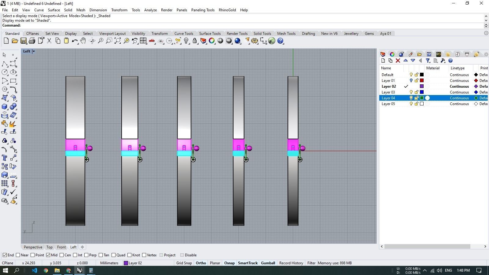The height and width of the screenshot is (275, 489).
Task: Open the File menu
Action: point(5,10)
